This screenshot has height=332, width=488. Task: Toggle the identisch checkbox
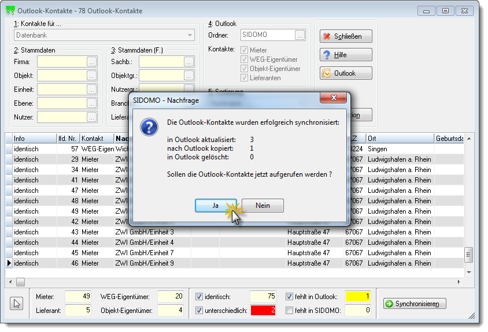point(199,297)
